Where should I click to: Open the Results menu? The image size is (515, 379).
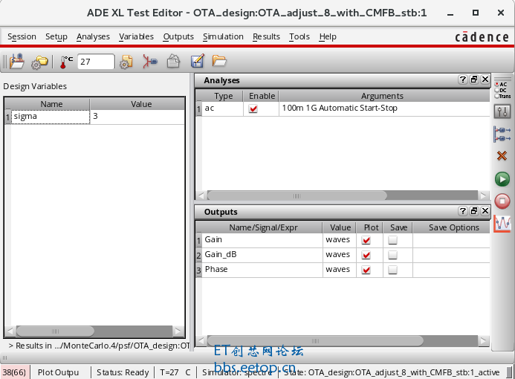(x=266, y=36)
